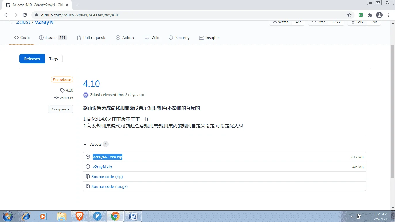Click the 4.6 MB file size

(x=358, y=167)
